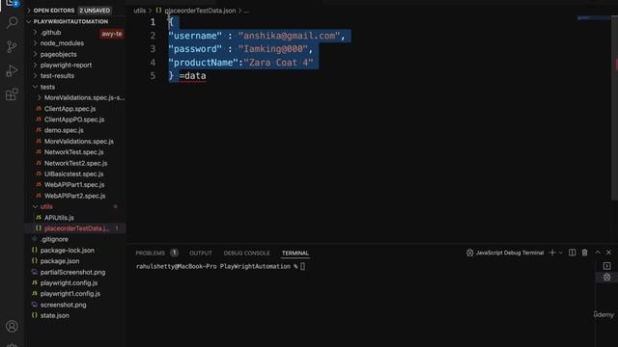Image resolution: width=618 pixels, height=347 pixels.
Task: Click the utils breadcrumb segment
Action: point(139,11)
